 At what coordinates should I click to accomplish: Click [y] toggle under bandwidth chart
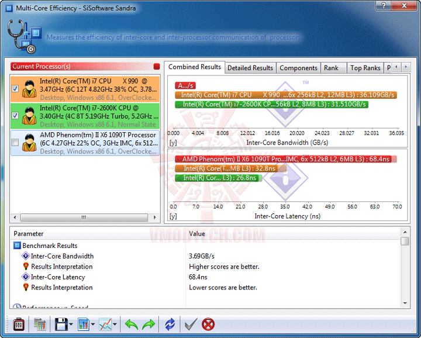pyautogui.click(x=173, y=143)
